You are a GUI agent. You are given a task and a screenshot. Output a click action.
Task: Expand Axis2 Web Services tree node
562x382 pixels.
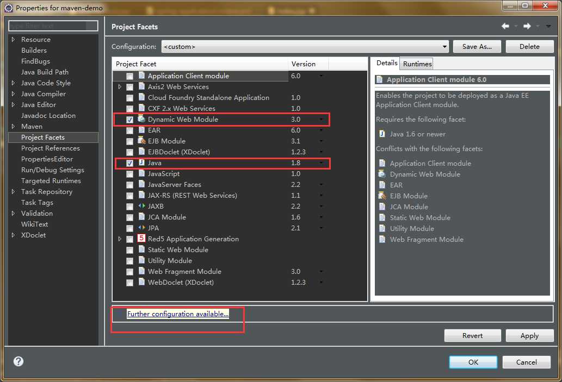tap(120, 86)
